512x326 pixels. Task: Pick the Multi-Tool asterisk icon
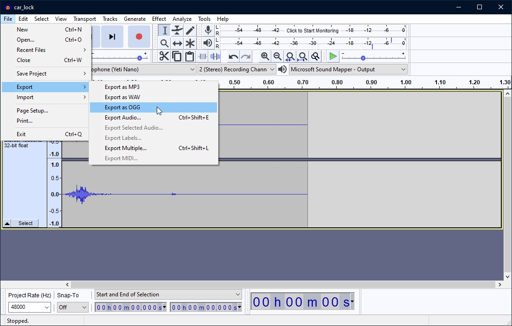190,44
